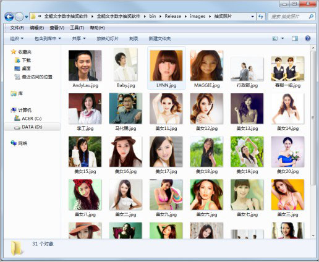
Task: Expand the view options dropdown arrow
Action: coord(283,38)
